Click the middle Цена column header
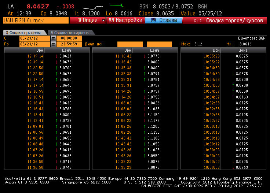 point(155,50)
